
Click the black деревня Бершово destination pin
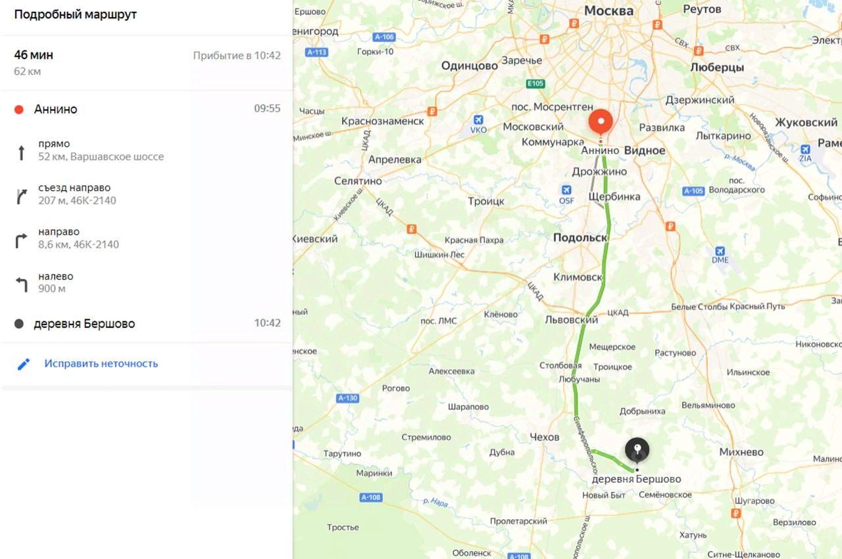point(637,451)
